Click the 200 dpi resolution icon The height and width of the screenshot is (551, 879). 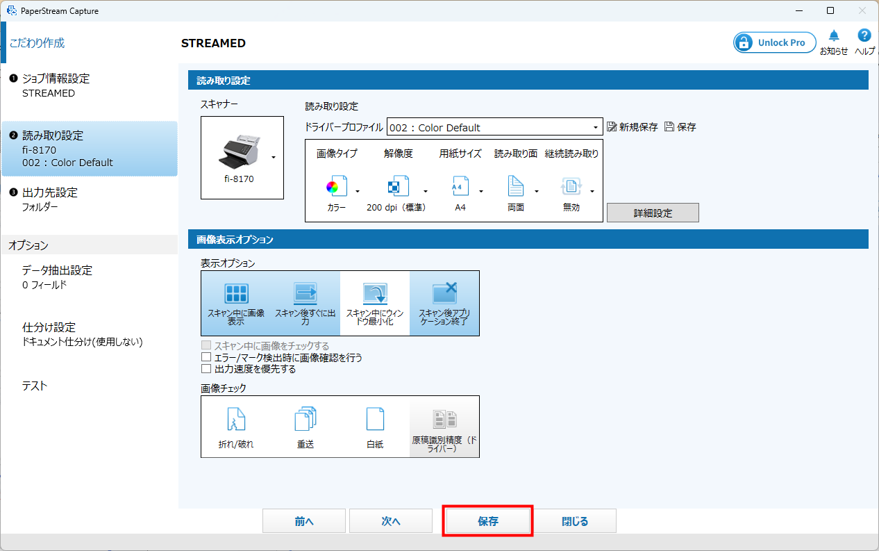(394, 187)
